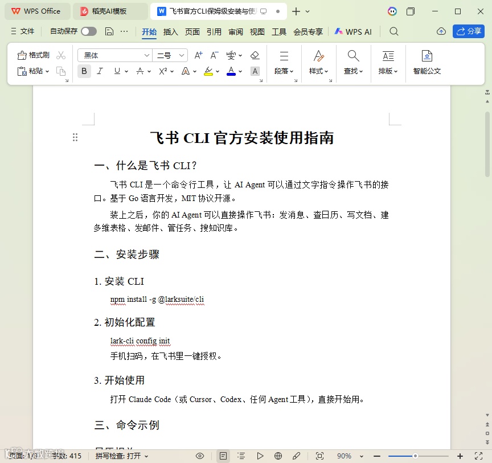Toggle strikethrough formatting
The width and height of the screenshot is (492, 463).
[x=140, y=71]
